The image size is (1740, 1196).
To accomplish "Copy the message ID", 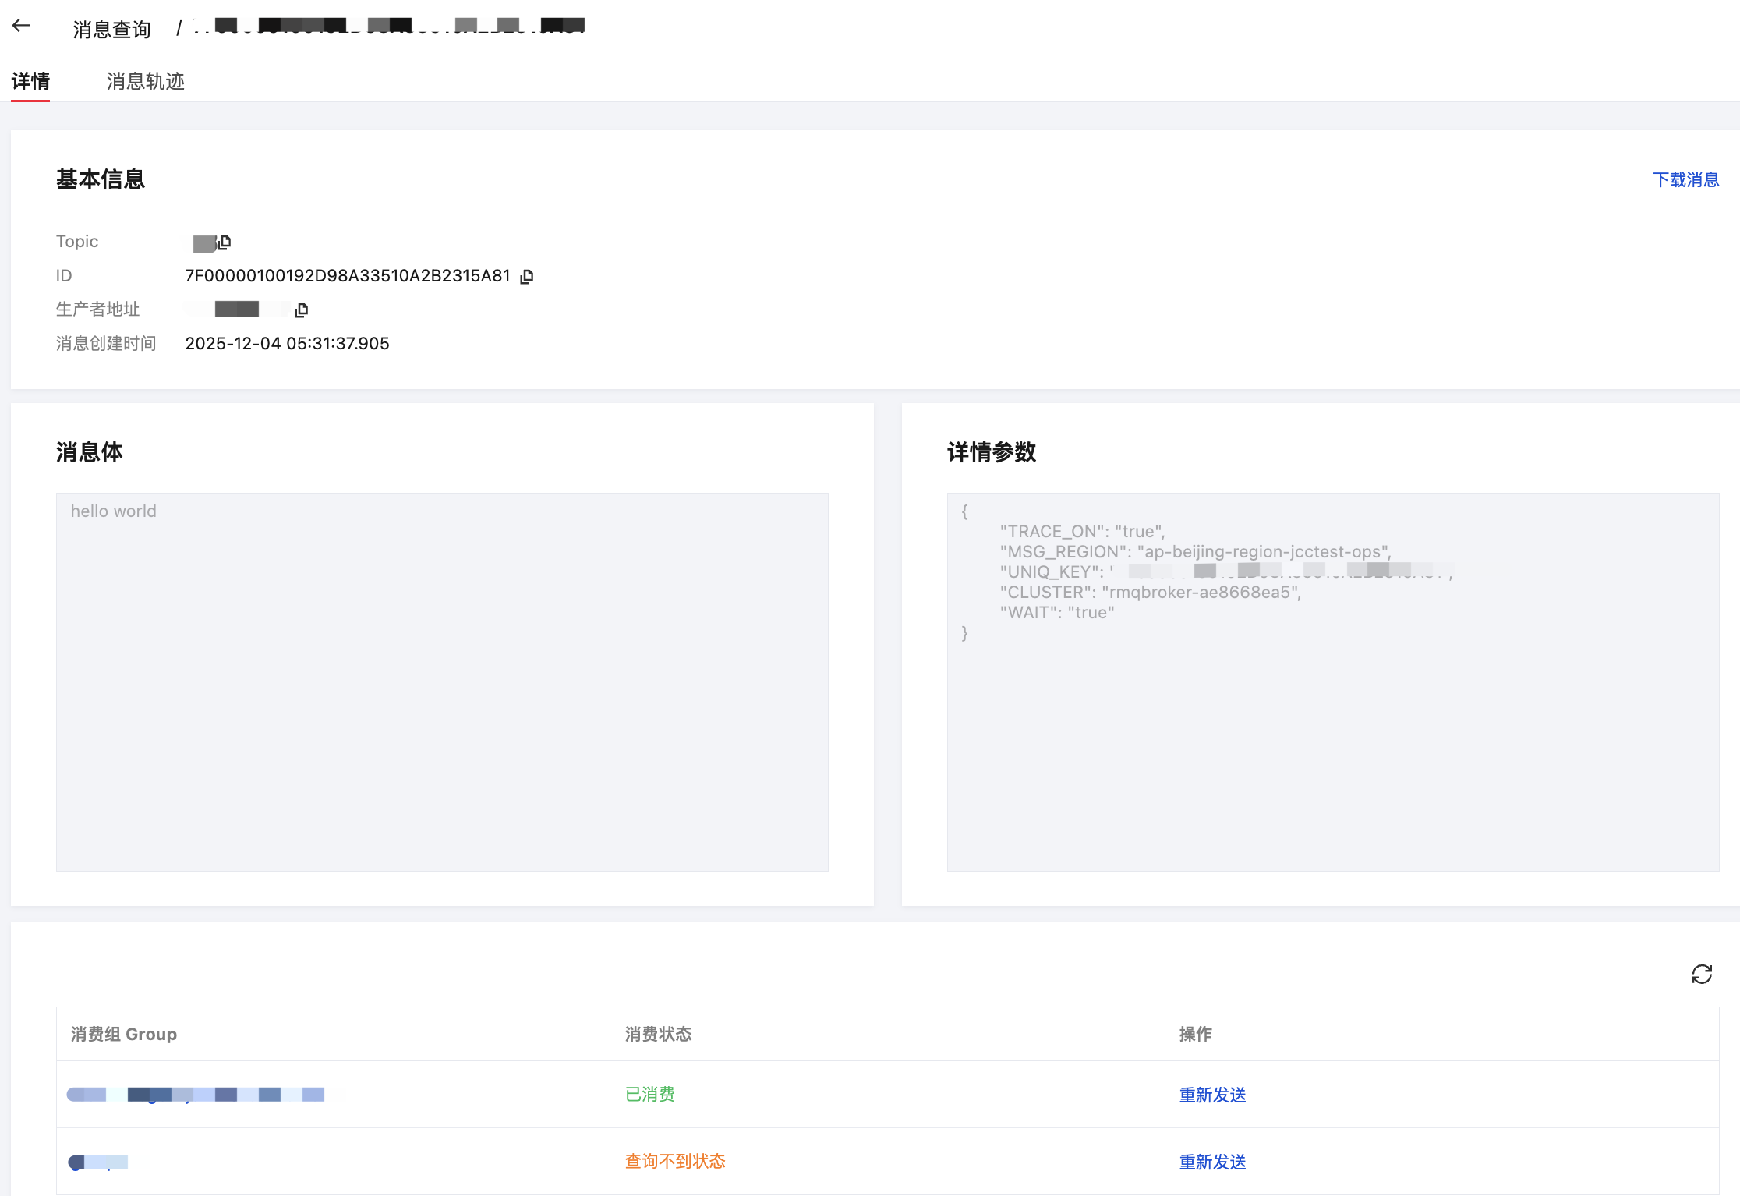I will 527,277.
